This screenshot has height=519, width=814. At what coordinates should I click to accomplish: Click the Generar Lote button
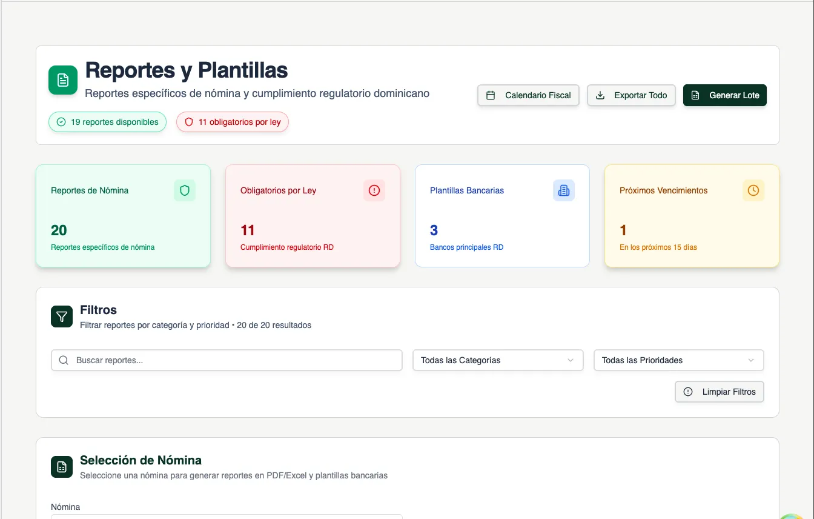(724, 95)
